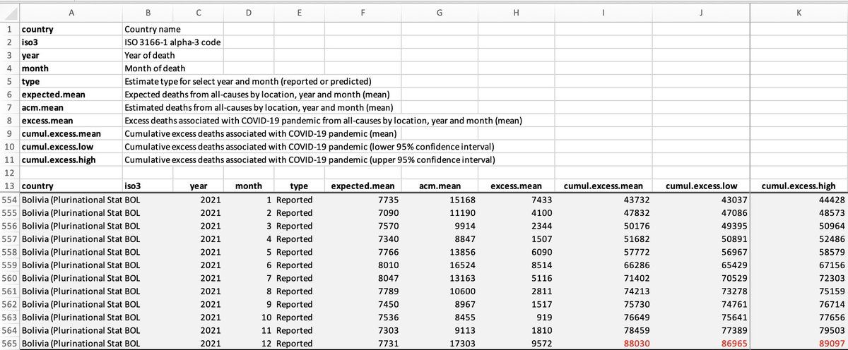Click 'Reported' in month 6 row
Viewport: 848px width, 350px height.
tap(294, 265)
